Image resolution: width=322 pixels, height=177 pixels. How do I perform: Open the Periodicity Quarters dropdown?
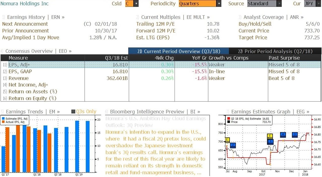[x=219, y=3]
